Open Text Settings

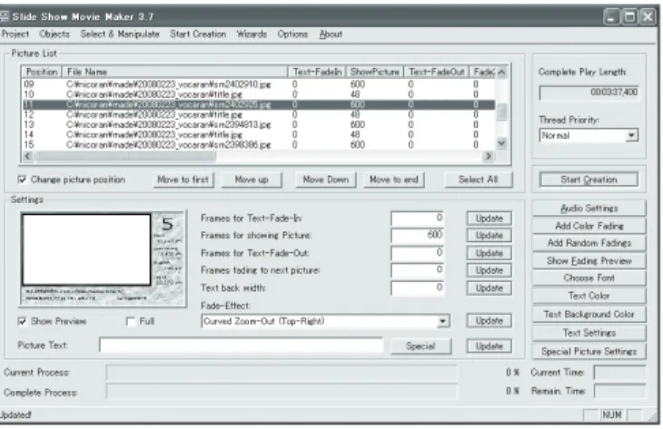click(x=589, y=333)
